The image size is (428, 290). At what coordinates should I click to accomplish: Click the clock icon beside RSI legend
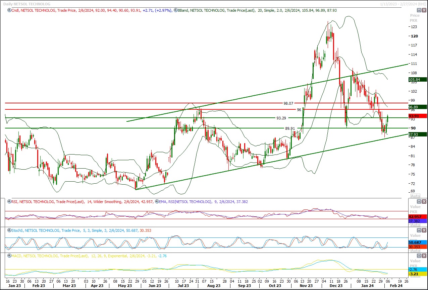9,202
